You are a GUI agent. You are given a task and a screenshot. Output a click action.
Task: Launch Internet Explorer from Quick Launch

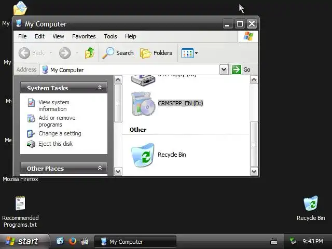click(x=60, y=241)
